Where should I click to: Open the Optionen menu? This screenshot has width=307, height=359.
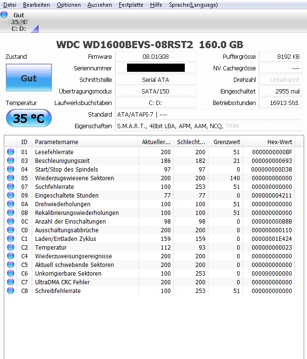click(69, 5)
